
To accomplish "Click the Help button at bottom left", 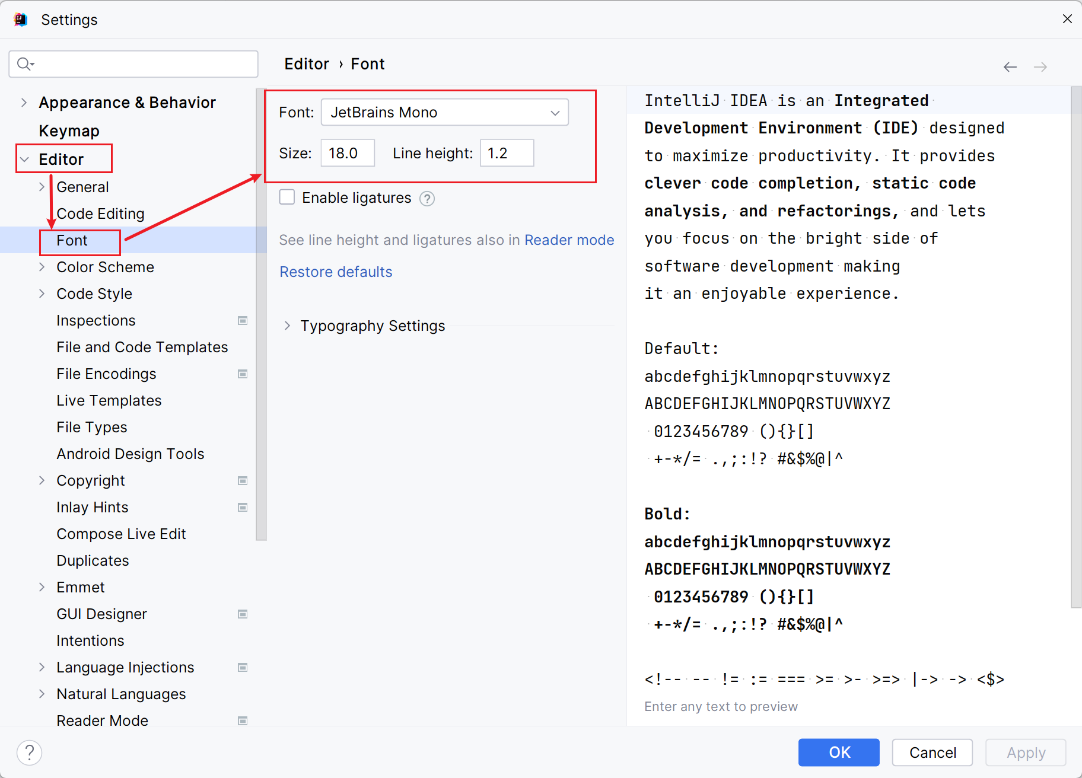I will [x=29, y=753].
